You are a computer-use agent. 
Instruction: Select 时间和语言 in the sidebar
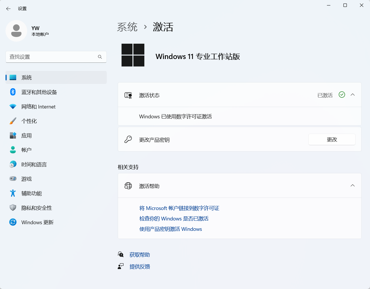pos(56,164)
